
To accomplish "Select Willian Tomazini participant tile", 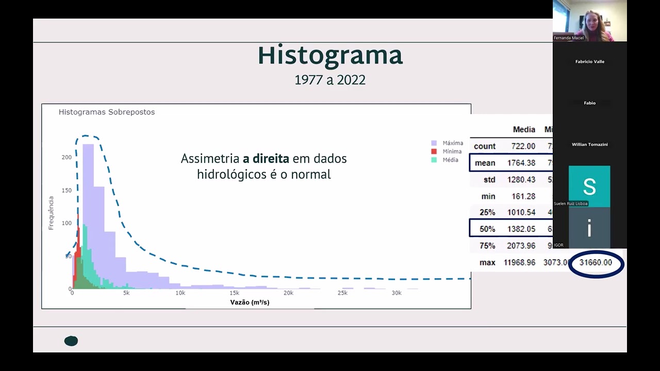I will coord(590,145).
